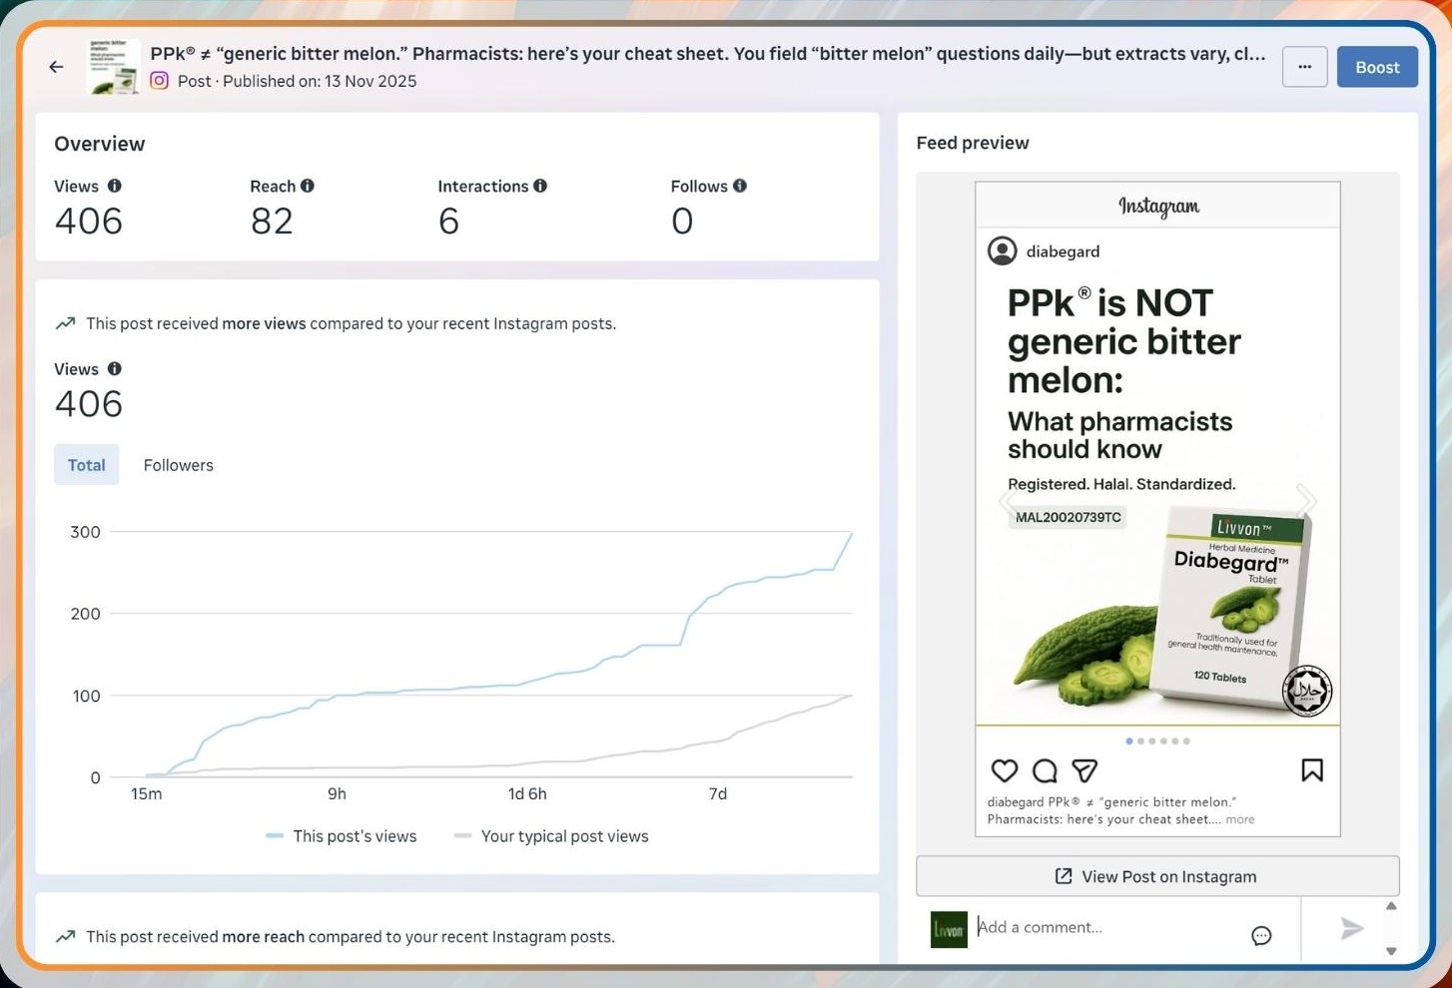Go to previous carousel image with left chevron

pos(1009,499)
